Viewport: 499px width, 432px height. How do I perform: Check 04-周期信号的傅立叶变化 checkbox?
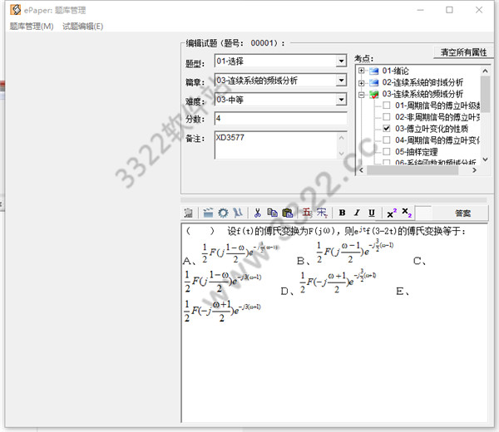[387, 140]
